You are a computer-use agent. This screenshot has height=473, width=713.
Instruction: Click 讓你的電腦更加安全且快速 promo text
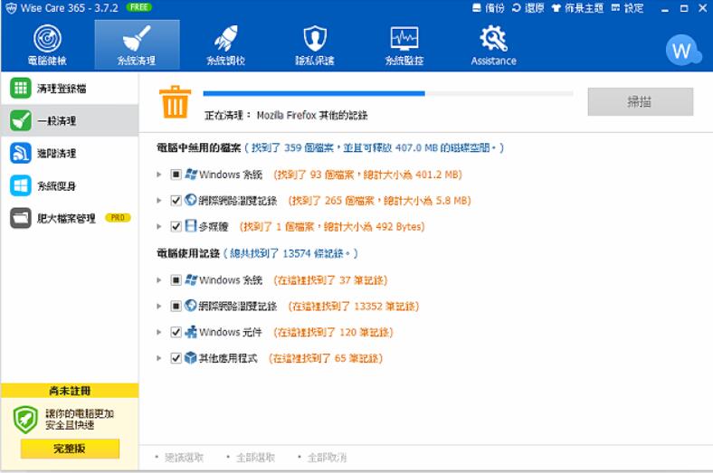pyautogui.click(x=79, y=419)
